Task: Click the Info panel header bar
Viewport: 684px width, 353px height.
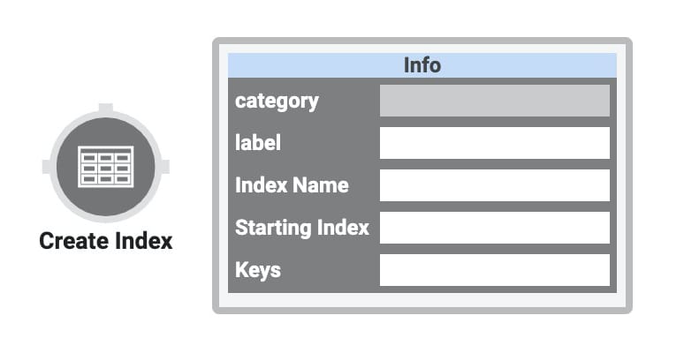Action: point(422,65)
